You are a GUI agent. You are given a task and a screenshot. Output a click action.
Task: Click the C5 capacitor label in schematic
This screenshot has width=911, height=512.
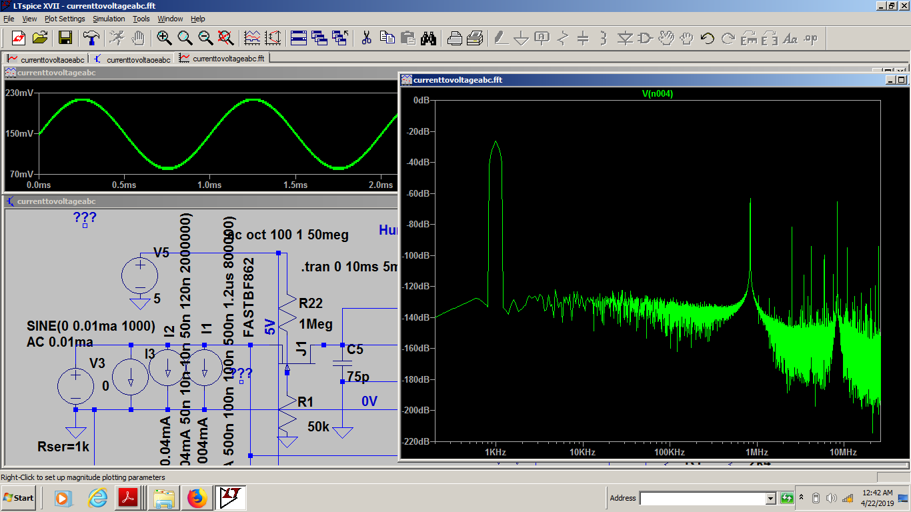click(x=355, y=349)
